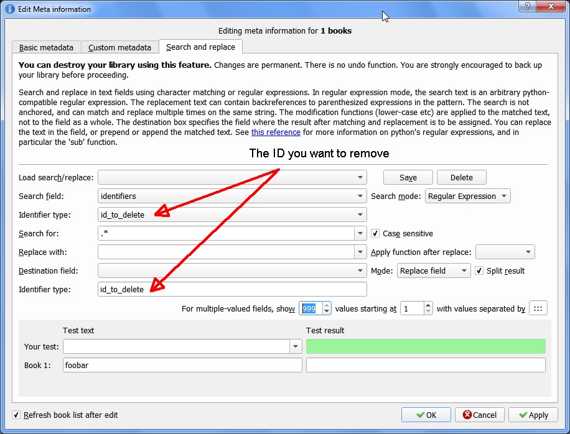This screenshot has height=434, width=570.
Task: Open the Load search/replace dropdown
Action: coord(232,177)
